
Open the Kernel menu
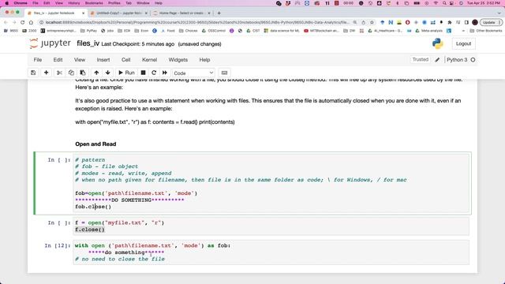click(x=149, y=60)
